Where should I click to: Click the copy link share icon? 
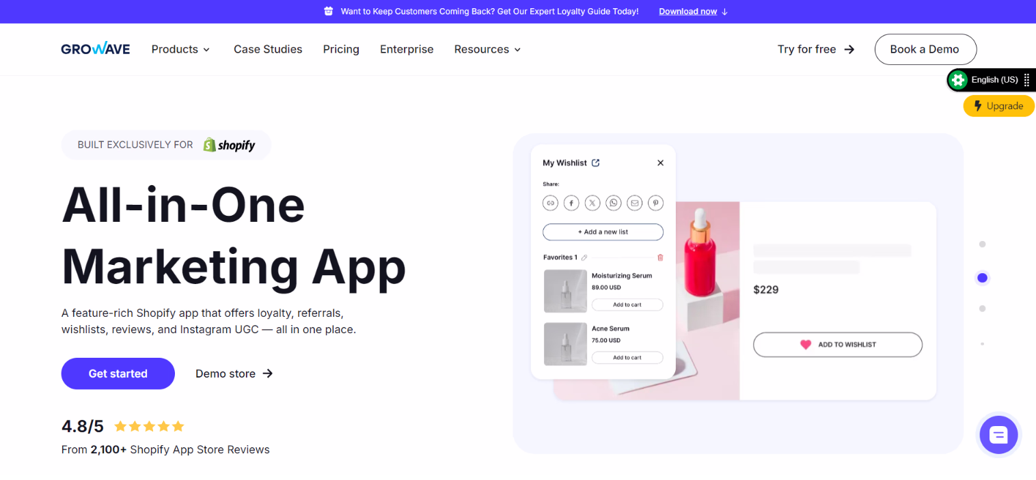[550, 203]
